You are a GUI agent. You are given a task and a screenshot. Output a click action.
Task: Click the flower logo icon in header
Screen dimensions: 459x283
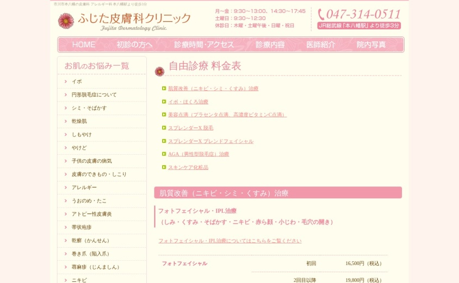66,21
